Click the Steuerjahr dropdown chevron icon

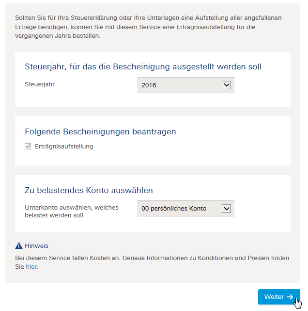(226, 85)
